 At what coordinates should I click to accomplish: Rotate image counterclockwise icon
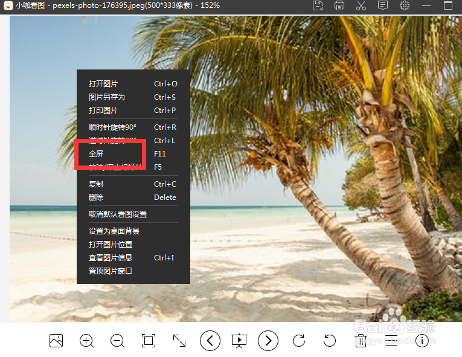click(330, 341)
